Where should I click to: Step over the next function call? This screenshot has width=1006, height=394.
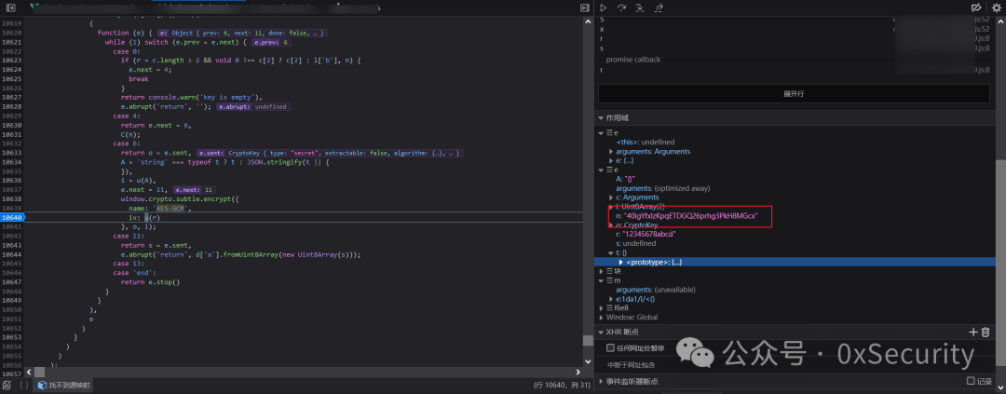(621, 7)
